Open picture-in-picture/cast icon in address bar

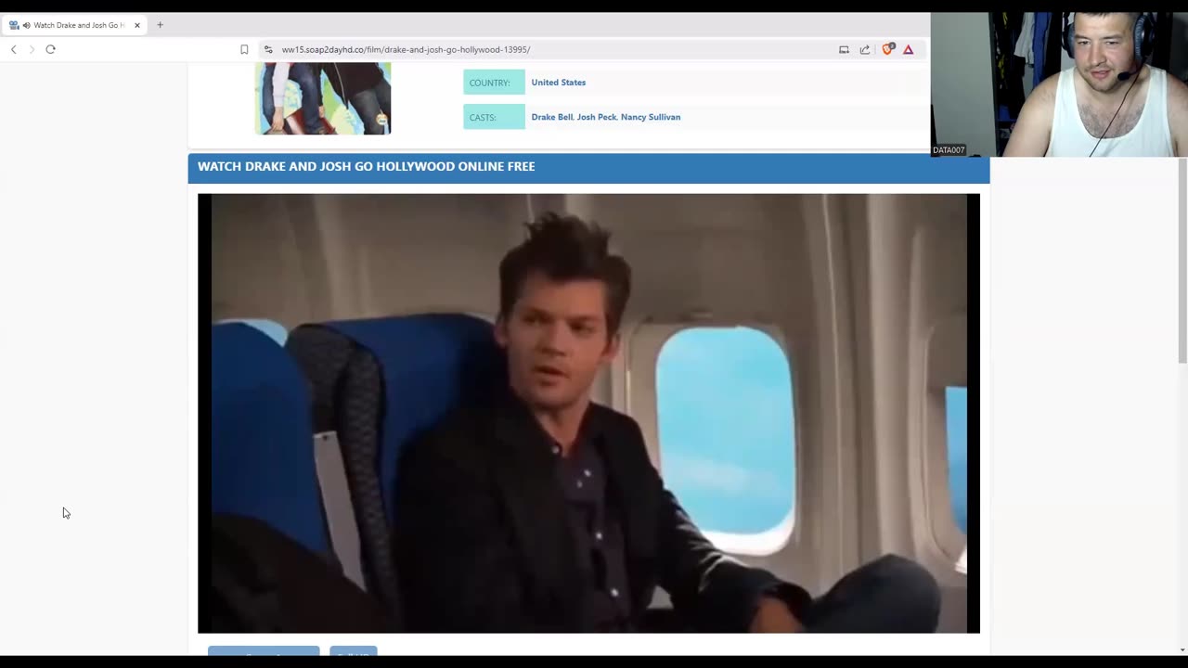coord(844,49)
